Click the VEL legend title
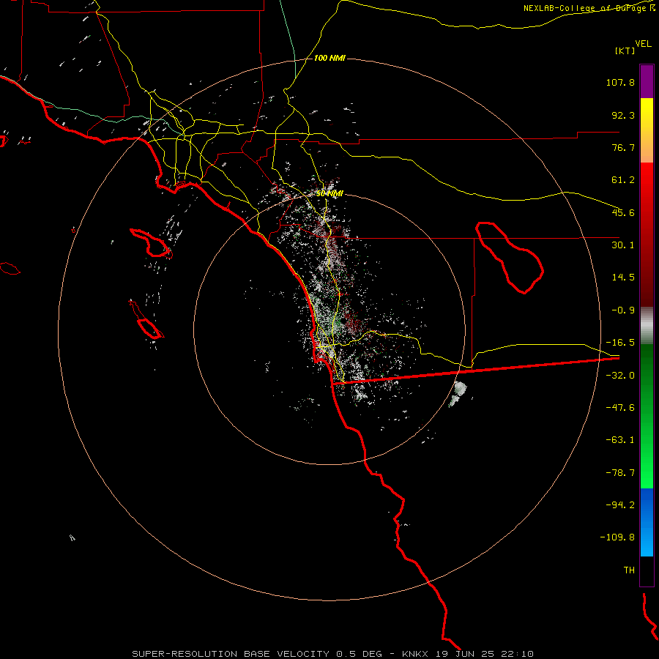Image resolution: width=659 pixels, height=659 pixels. point(643,44)
